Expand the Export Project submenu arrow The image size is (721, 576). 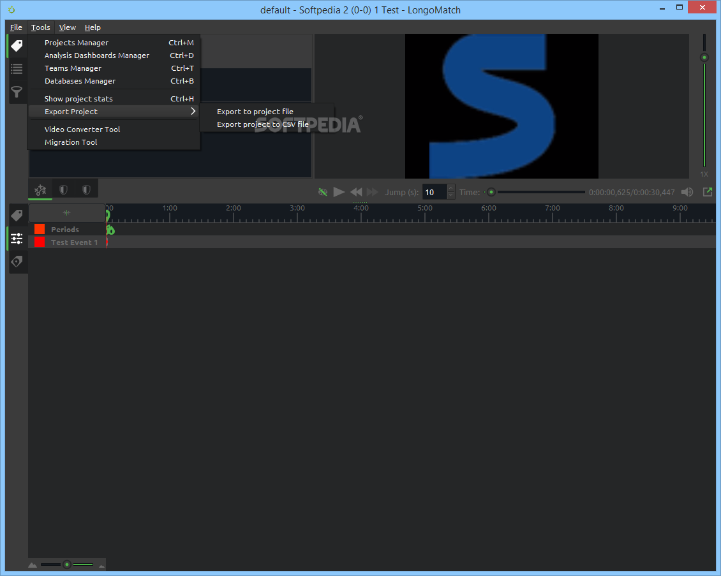coord(193,111)
